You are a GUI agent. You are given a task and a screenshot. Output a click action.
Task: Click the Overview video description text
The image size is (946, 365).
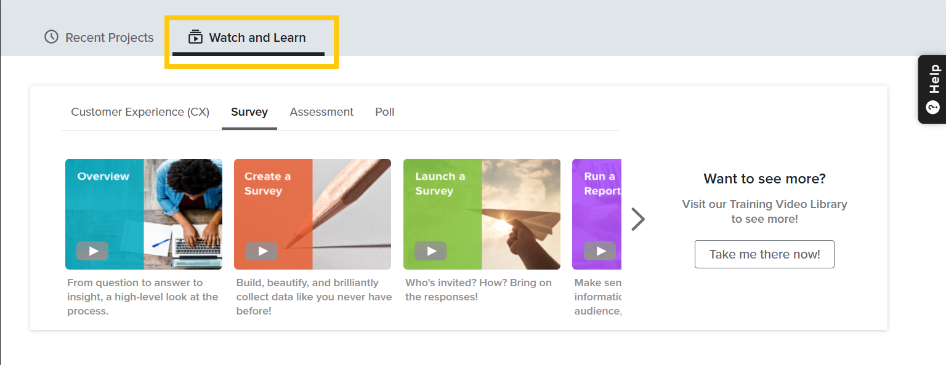click(142, 297)
